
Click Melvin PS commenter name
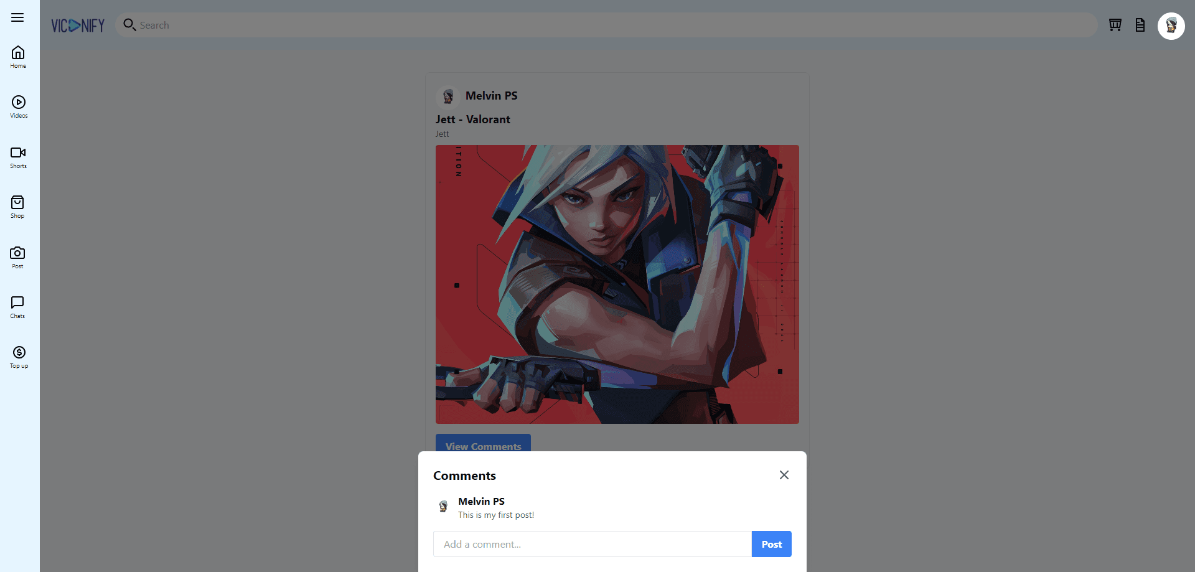tap(482, 502)
